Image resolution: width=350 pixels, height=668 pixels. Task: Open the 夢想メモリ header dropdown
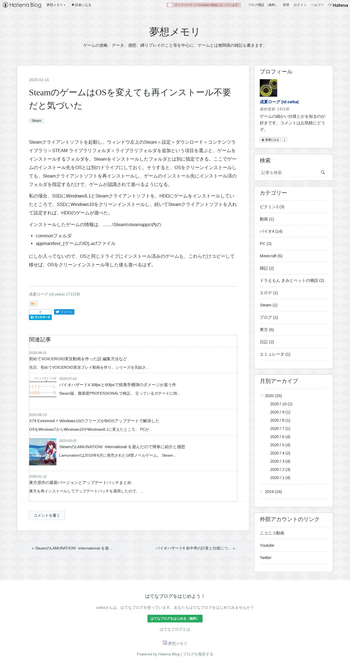tap(56, 5)
